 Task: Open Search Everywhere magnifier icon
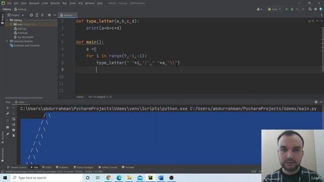(x=310, y=9)
